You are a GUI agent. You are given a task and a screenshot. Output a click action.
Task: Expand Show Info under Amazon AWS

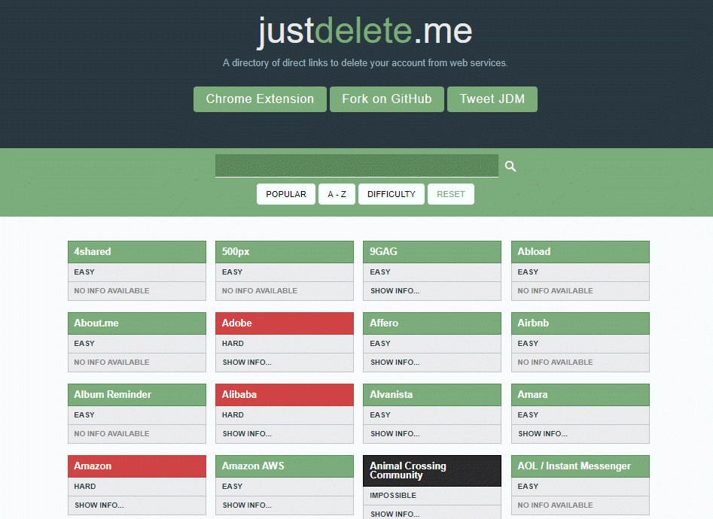(x=247, y=505)
